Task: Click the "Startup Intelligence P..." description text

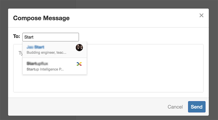Action: (x=45, y=69)
